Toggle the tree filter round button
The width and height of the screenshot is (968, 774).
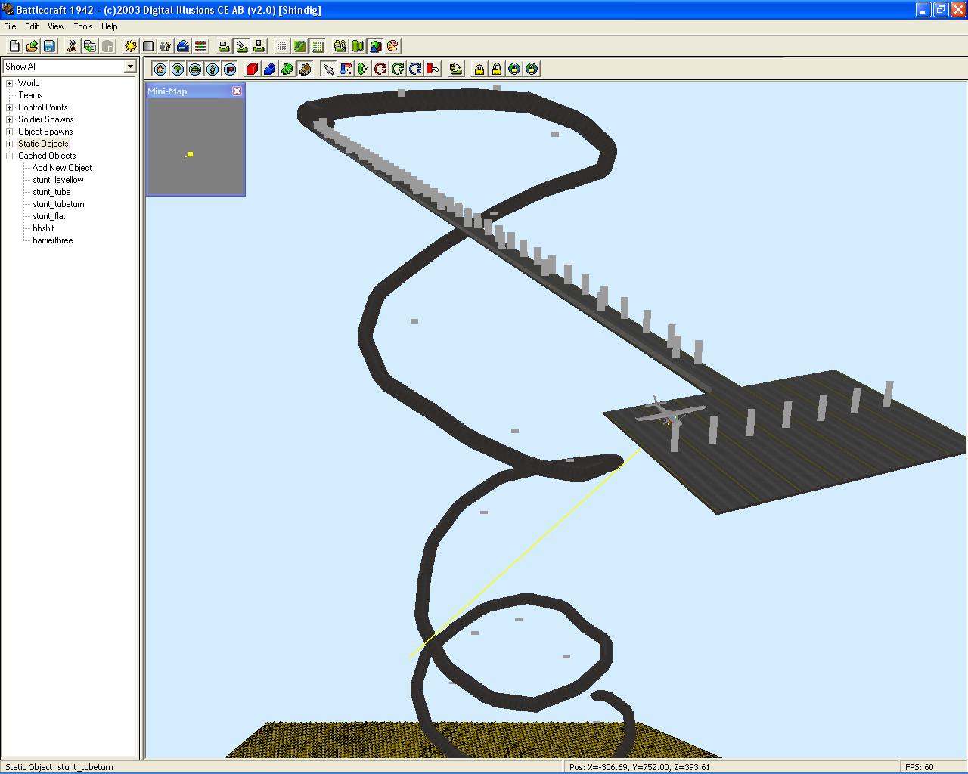[178, 69]
